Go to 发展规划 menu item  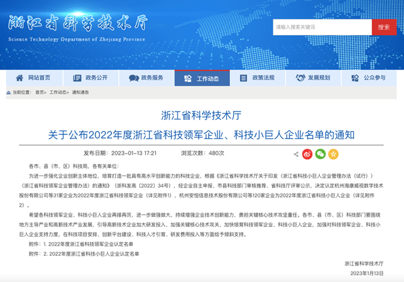[319, 78]
